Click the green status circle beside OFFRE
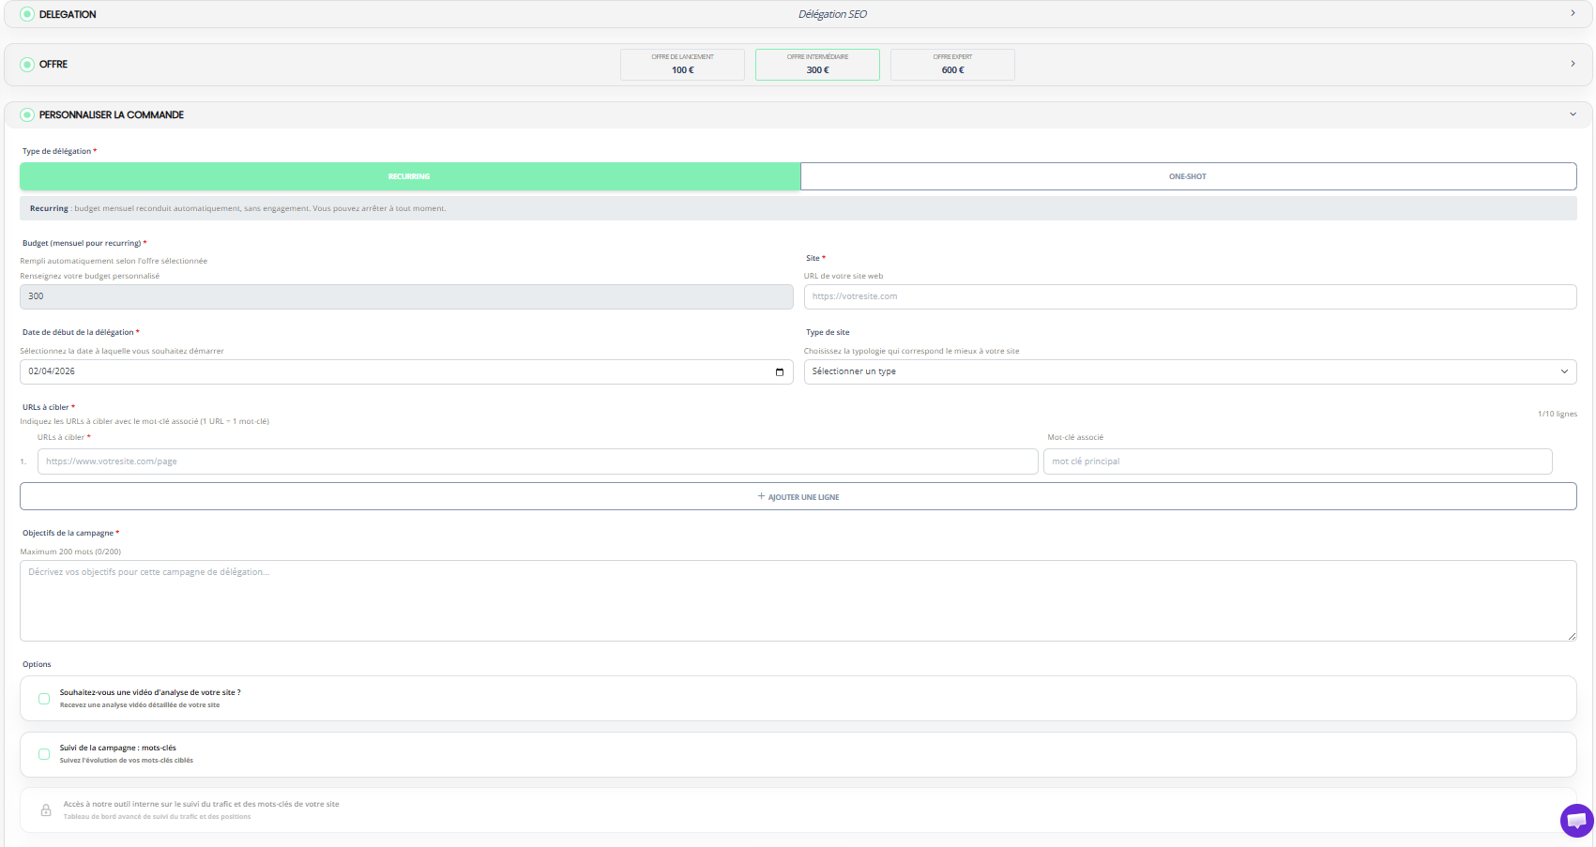This screenshot has height=847, width=1596. click(x=27, y=65)
